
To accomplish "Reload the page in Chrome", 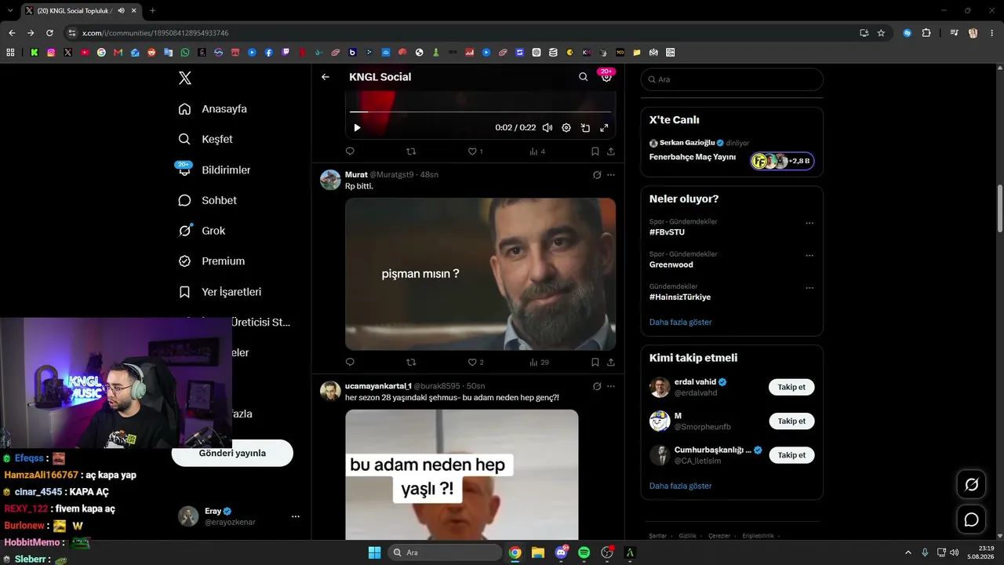I will [49, 33].
